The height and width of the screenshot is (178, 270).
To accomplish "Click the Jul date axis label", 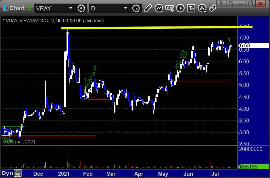I will (215, 174).
